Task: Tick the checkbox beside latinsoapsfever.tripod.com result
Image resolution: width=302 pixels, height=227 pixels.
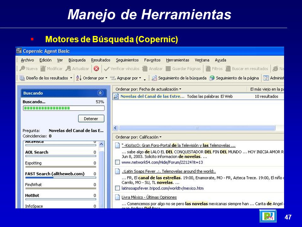Action: [117, 188]
